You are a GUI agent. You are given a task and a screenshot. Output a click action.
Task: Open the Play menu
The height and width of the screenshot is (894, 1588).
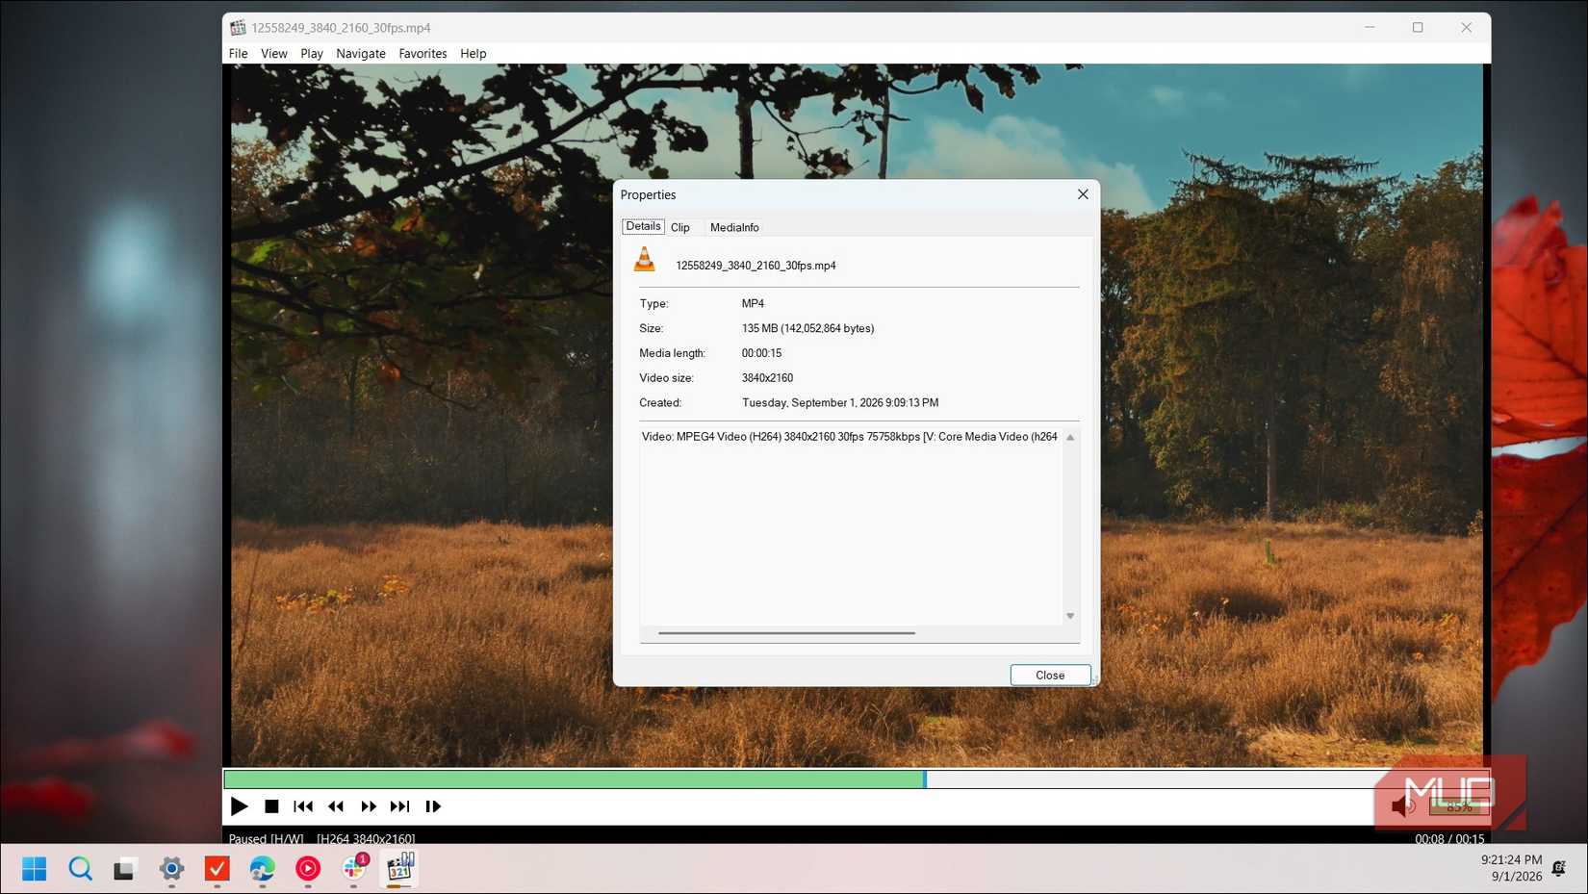(312, 54)
